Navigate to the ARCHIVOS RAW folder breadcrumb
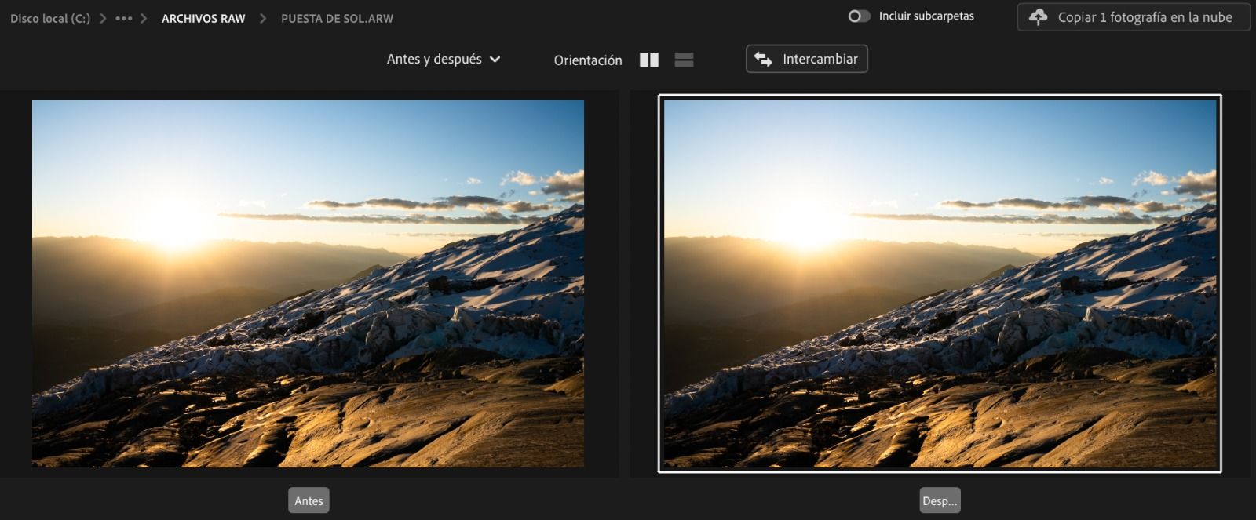This screenshot has height=520, width=1256. (203, 18)
